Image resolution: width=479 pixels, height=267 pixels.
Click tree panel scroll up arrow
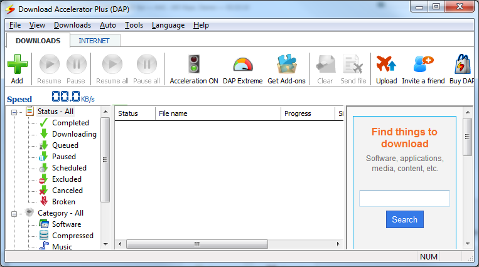click(105, 112)
